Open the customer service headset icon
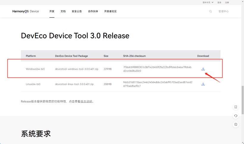Image resolution: width=244 pixels, height=144 pixels. [x=236, y=115]
